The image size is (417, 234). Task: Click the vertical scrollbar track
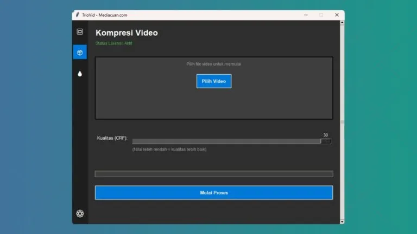coord(342,162)
